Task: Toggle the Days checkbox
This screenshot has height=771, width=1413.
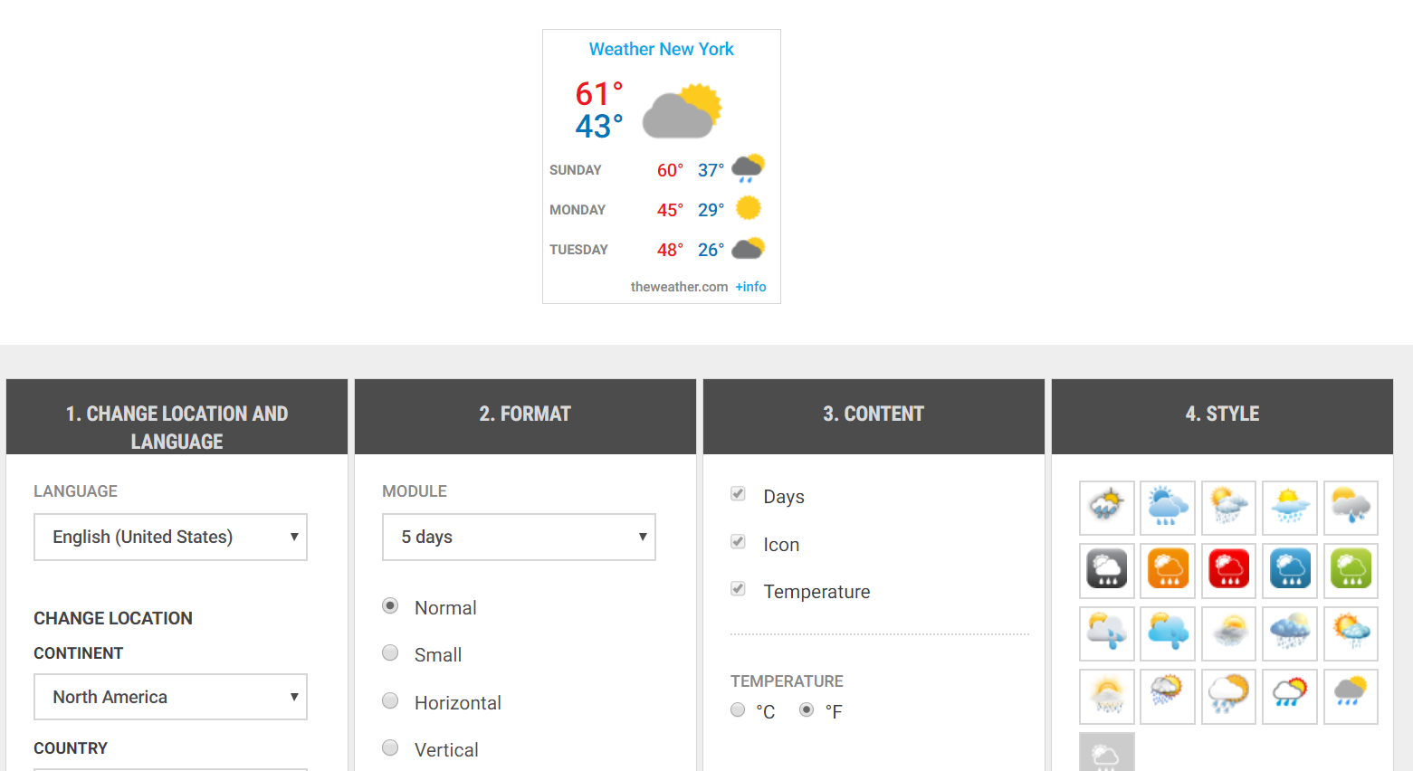Action: coord(738,494)
